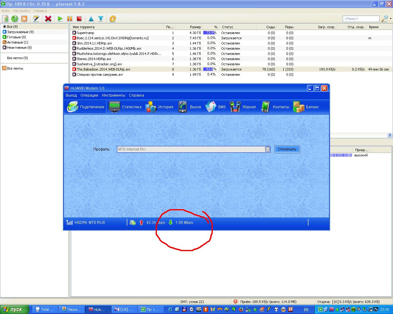Select the Загружаемые (9) category in sidebar
The width and height of the screenshot is (393, 314).
20,32
